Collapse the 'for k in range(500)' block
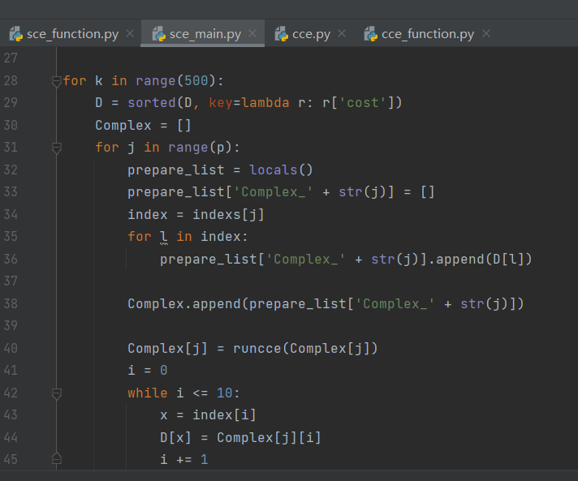The width and height of the screenshot is (578, 481). click(56, 81)
